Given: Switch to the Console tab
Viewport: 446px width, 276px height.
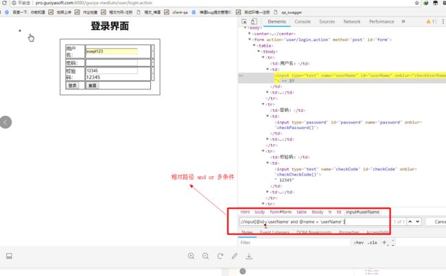Looking at the screenshot, I should click(x=303, y=21).
